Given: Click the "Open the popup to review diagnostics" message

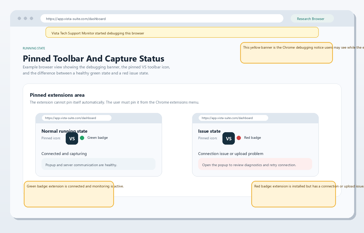Looking at the screenshot, I should pos(255,164).
